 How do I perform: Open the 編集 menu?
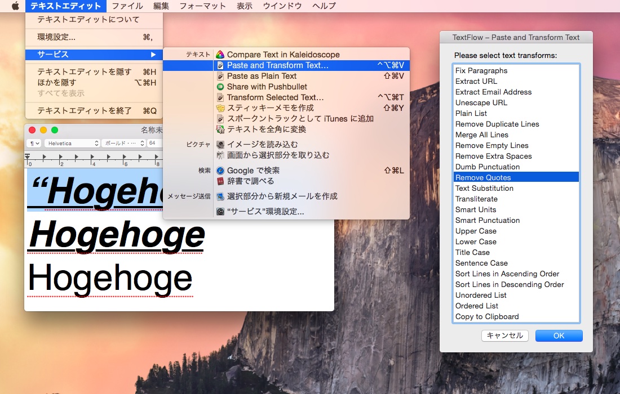point(161,6)
